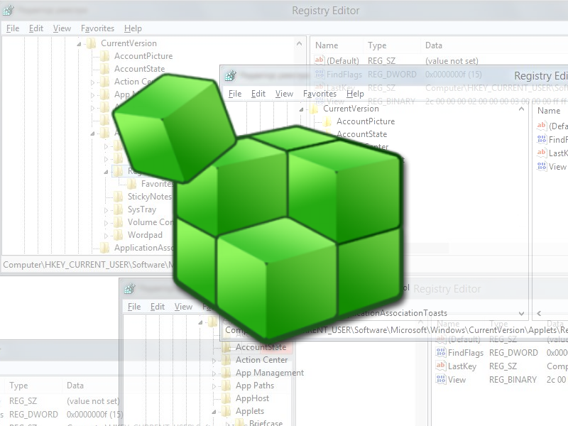Select the AppHost folder icon in the bottom window
568x426 pixels.
(x=226, y=398)
